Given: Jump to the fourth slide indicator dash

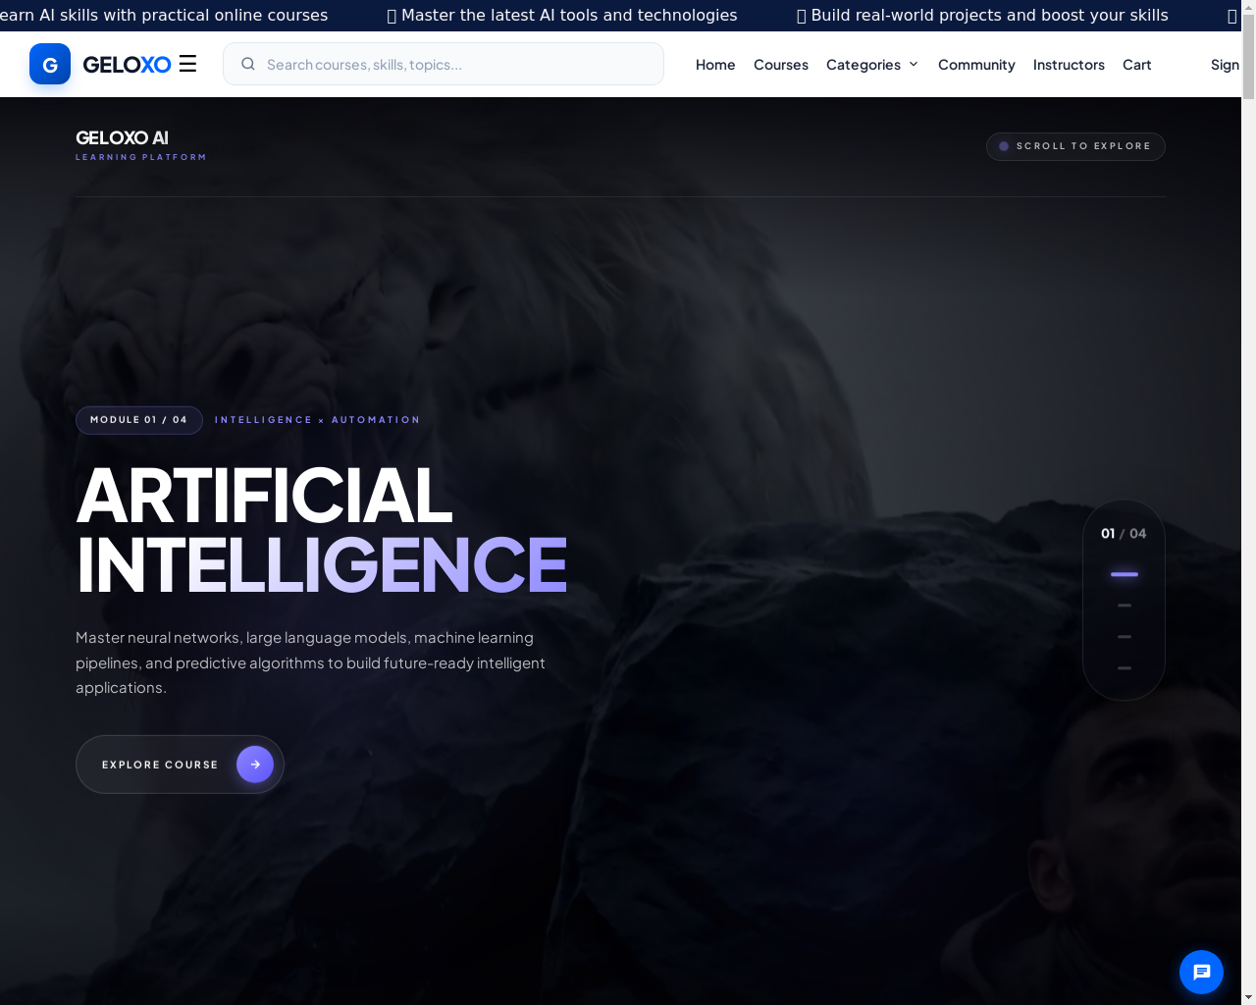Looking at the screenshot, I should [1125, 668].
